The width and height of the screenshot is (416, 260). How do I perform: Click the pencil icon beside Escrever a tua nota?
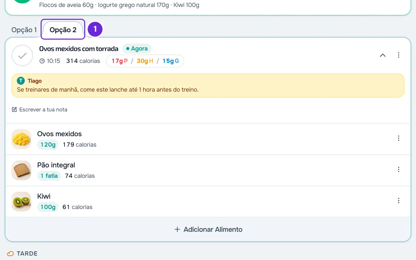coord(14,110)
